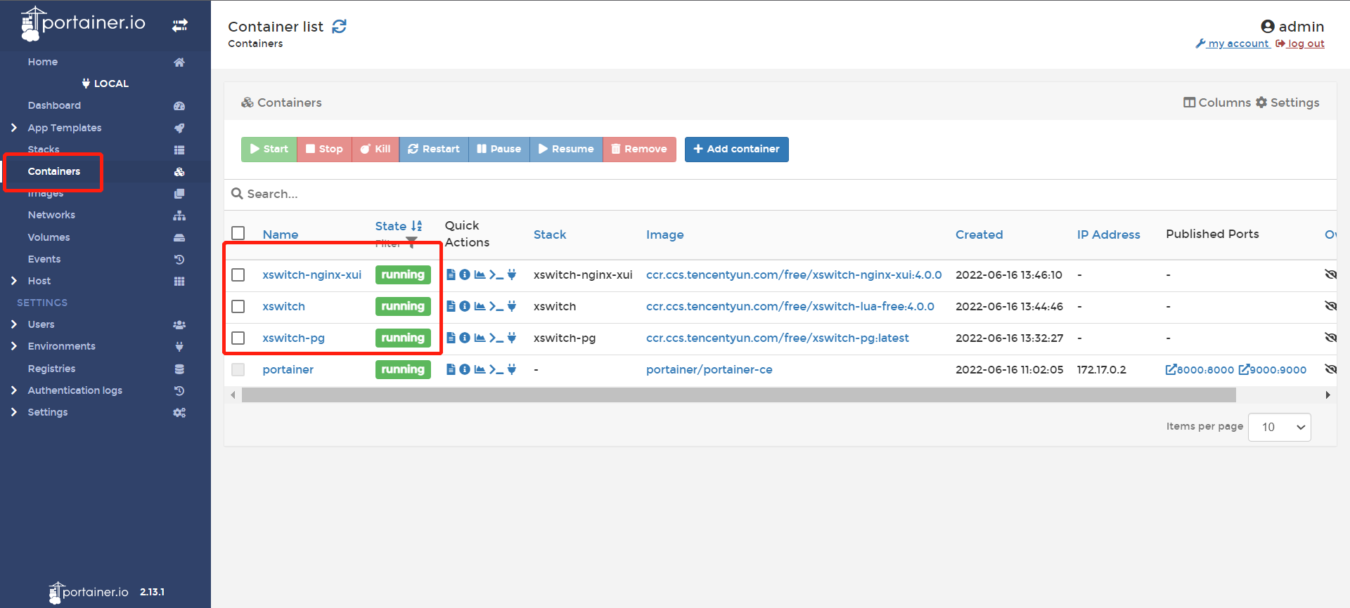Click the horizontal table scrollbar
The width and height of the screenshot is (1350, 608).
pyautogui.click(x=738, y=395)
